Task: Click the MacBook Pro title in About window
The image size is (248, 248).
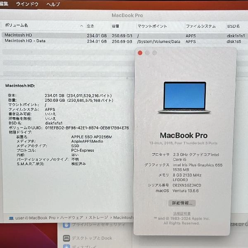Action: tap(184, 136)
